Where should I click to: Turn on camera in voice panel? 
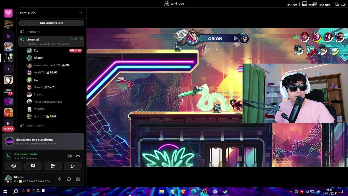(x=14, y=166)
